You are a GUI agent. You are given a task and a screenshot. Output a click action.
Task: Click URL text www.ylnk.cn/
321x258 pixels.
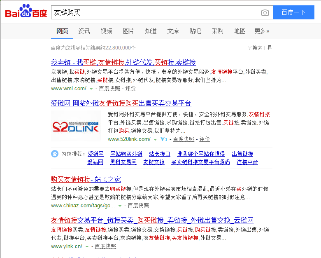pyautogui.click(x=67, y=246)
